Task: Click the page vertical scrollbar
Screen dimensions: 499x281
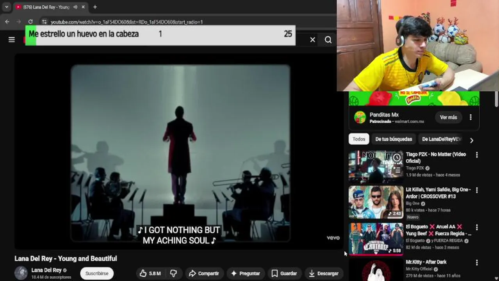Action: point(496,99)
